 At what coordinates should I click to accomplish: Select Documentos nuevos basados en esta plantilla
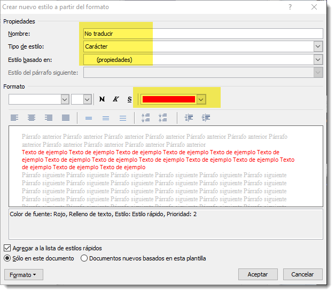(x=84, y=258)
